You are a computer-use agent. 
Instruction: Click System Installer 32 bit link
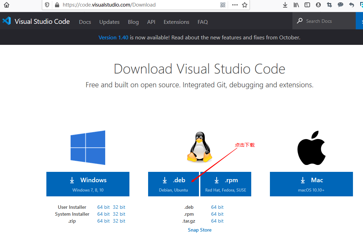[x=119, y=214]
